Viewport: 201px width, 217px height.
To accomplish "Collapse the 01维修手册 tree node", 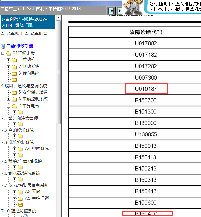I will click(x=3, y=53).
